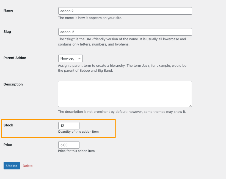The width and height of the screenshot is (226, 179).
Task: Select the Price input showing 5.00
Action: point(69,145)
